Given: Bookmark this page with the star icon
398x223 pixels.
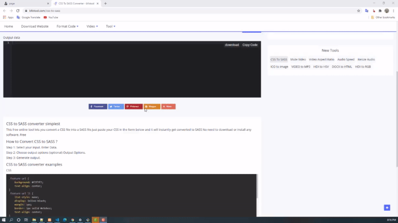Looking at the screenshot, I should pos(358,10).
